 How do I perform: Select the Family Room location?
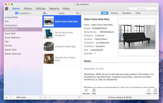(23, 30)
